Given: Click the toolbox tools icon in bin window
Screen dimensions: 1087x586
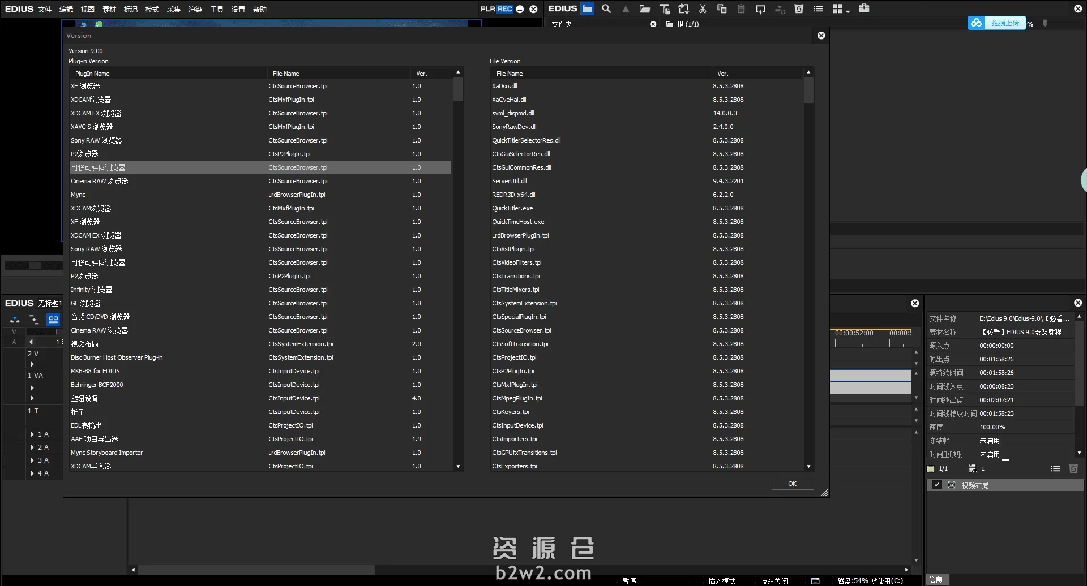Looking at the screenshot, I should (x=864, y=8).
